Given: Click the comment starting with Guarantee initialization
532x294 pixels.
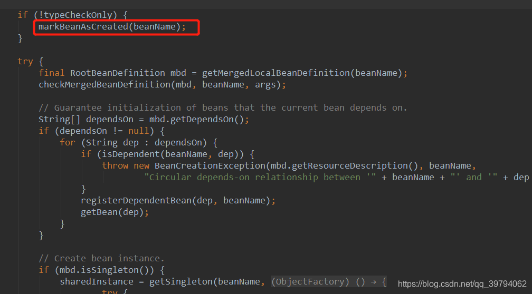Looking at the screenshot, I should 223,107.
